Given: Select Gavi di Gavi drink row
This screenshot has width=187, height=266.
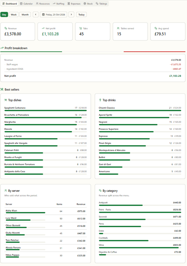Looking at the screenshot, I should [140, 165].
